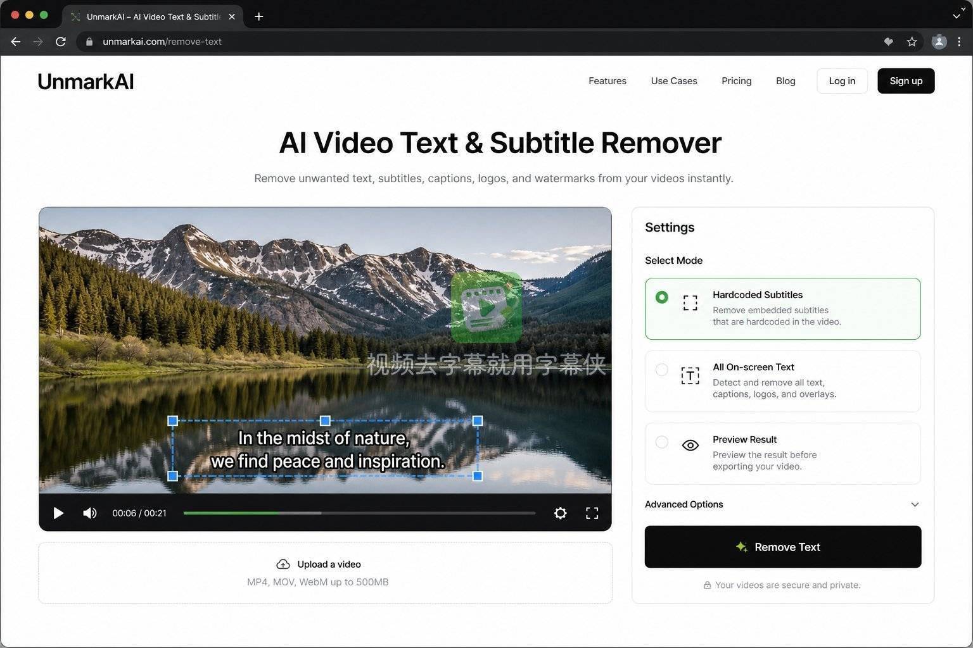Bookmark this page with the star icon
This screenshot has width=973, height=648.
(x=912, y=42)
